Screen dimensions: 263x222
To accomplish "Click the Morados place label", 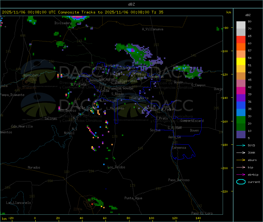I will (34, 167).
